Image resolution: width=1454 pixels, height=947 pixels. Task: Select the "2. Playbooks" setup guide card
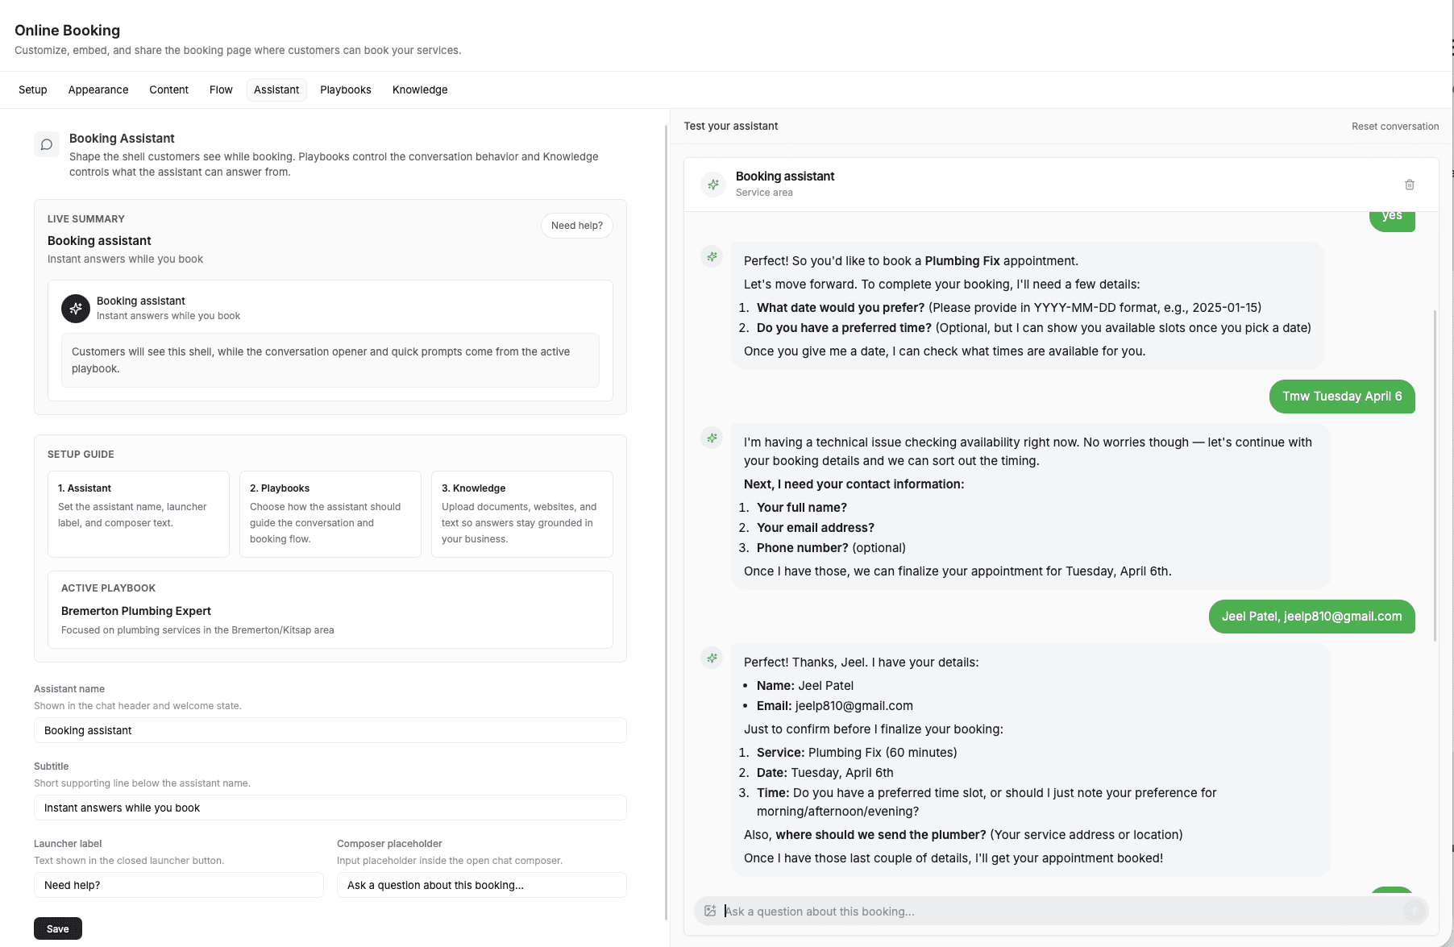(330, 514)
